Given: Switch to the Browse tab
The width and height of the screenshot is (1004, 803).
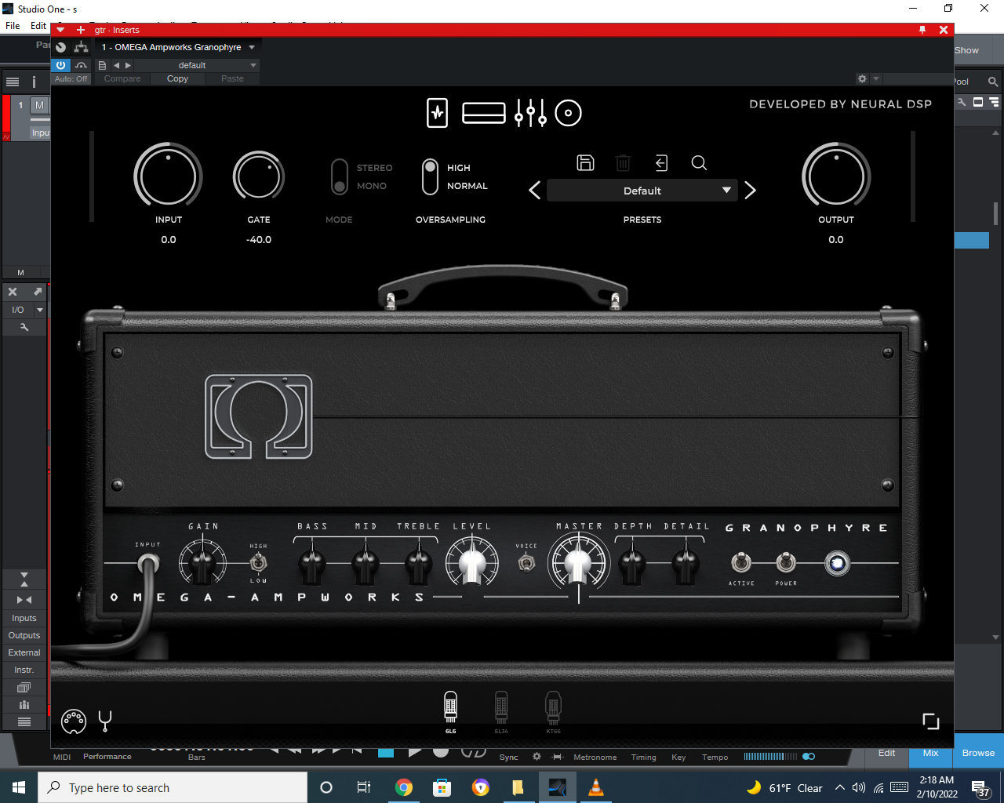Looking at the screenshot, I should tap(978, 753).
